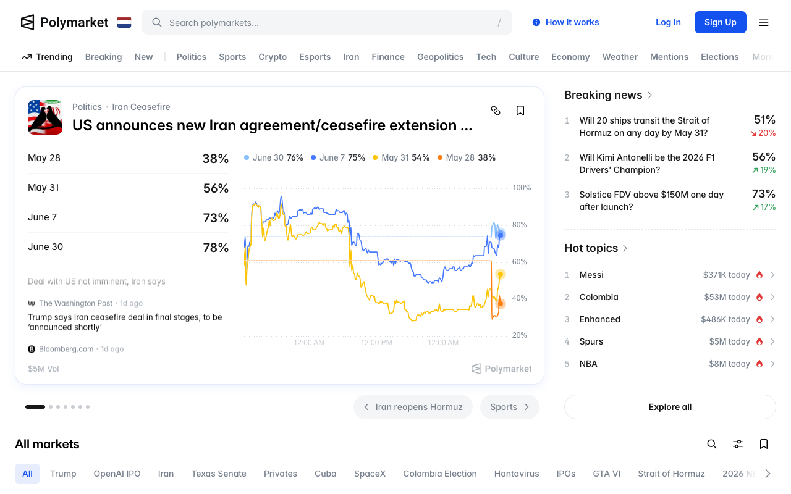Image resolution: width=791 pixels, height=494 pixels.
Task: Click the May 31 yellow endpoint marker
Action: [501, 274]
